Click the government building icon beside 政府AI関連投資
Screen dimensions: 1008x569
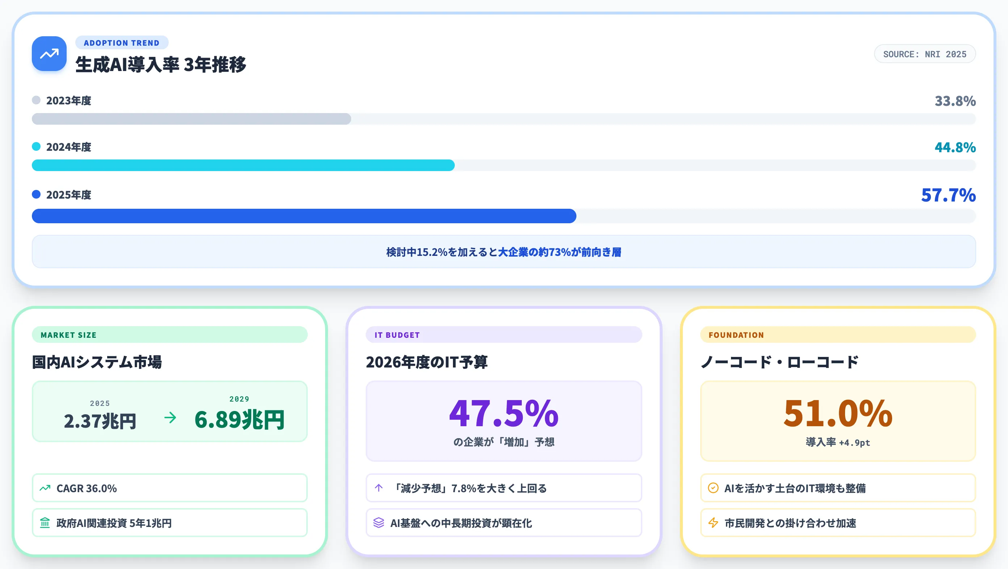pos(45,523)
